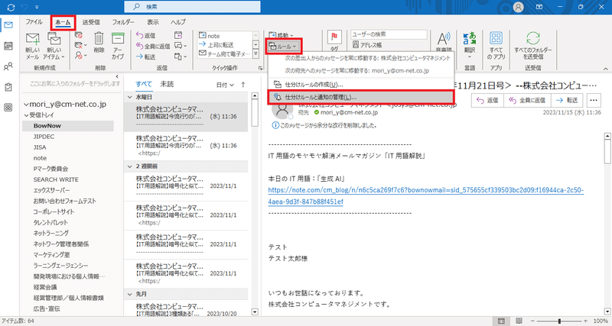Select 仕分けルールと通知の管理 menu item
612x326 pixels.
[x=361, y=97]
